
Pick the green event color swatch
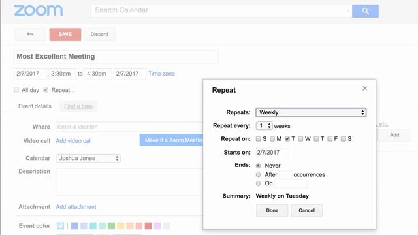point(112,226)
